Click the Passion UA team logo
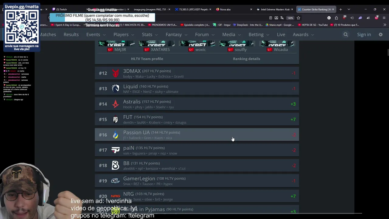Viewport: 389px width, 219px height. click(115, 135)
